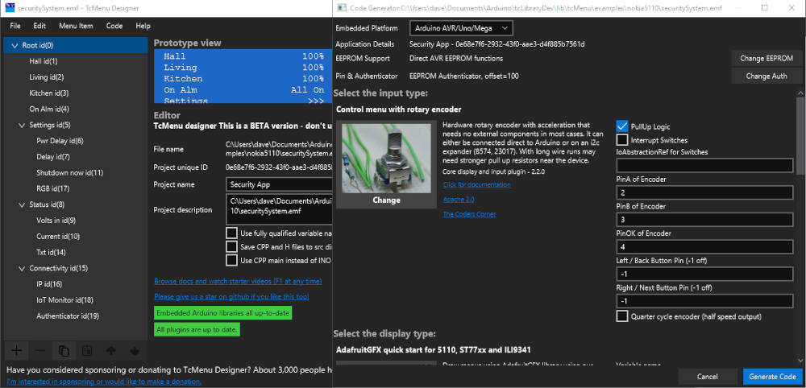Select IoT Monitor id(18) tree item
806x388 pixels.
(64, 300)
